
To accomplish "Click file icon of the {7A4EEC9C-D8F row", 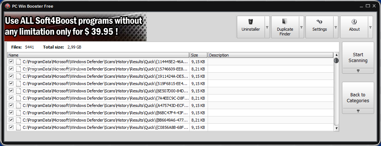I will 19,98.
